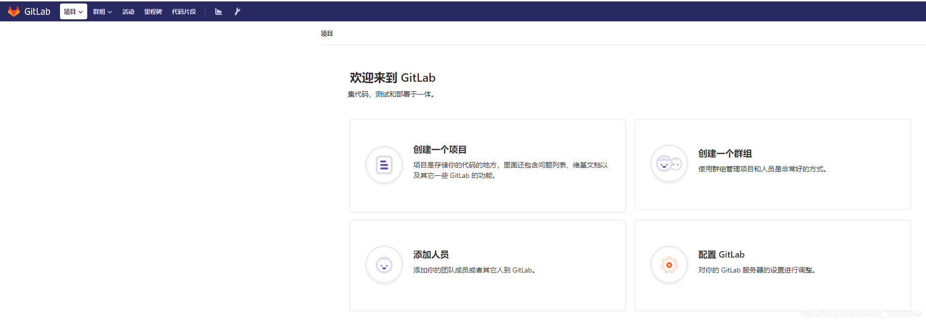Viewport: 926px width, 323px height.
Task: Click the smiling face add-people icon
Action: pyautogui.click(x=384, y=265)
